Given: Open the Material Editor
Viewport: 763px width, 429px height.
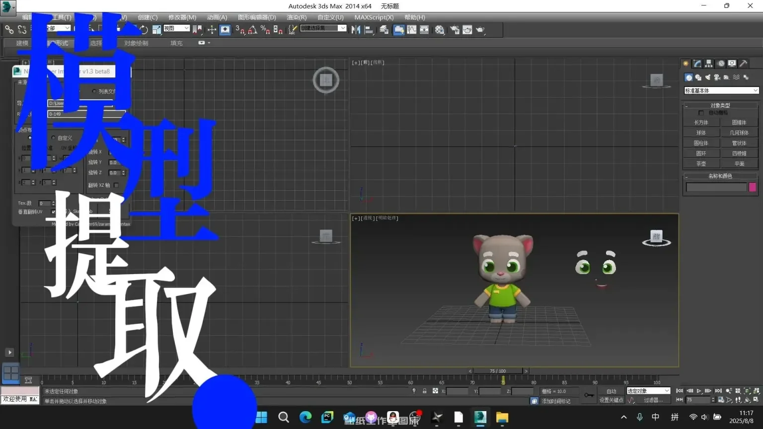Looking at the screenshot, I should pyautogui.click(x=440, y=29).
